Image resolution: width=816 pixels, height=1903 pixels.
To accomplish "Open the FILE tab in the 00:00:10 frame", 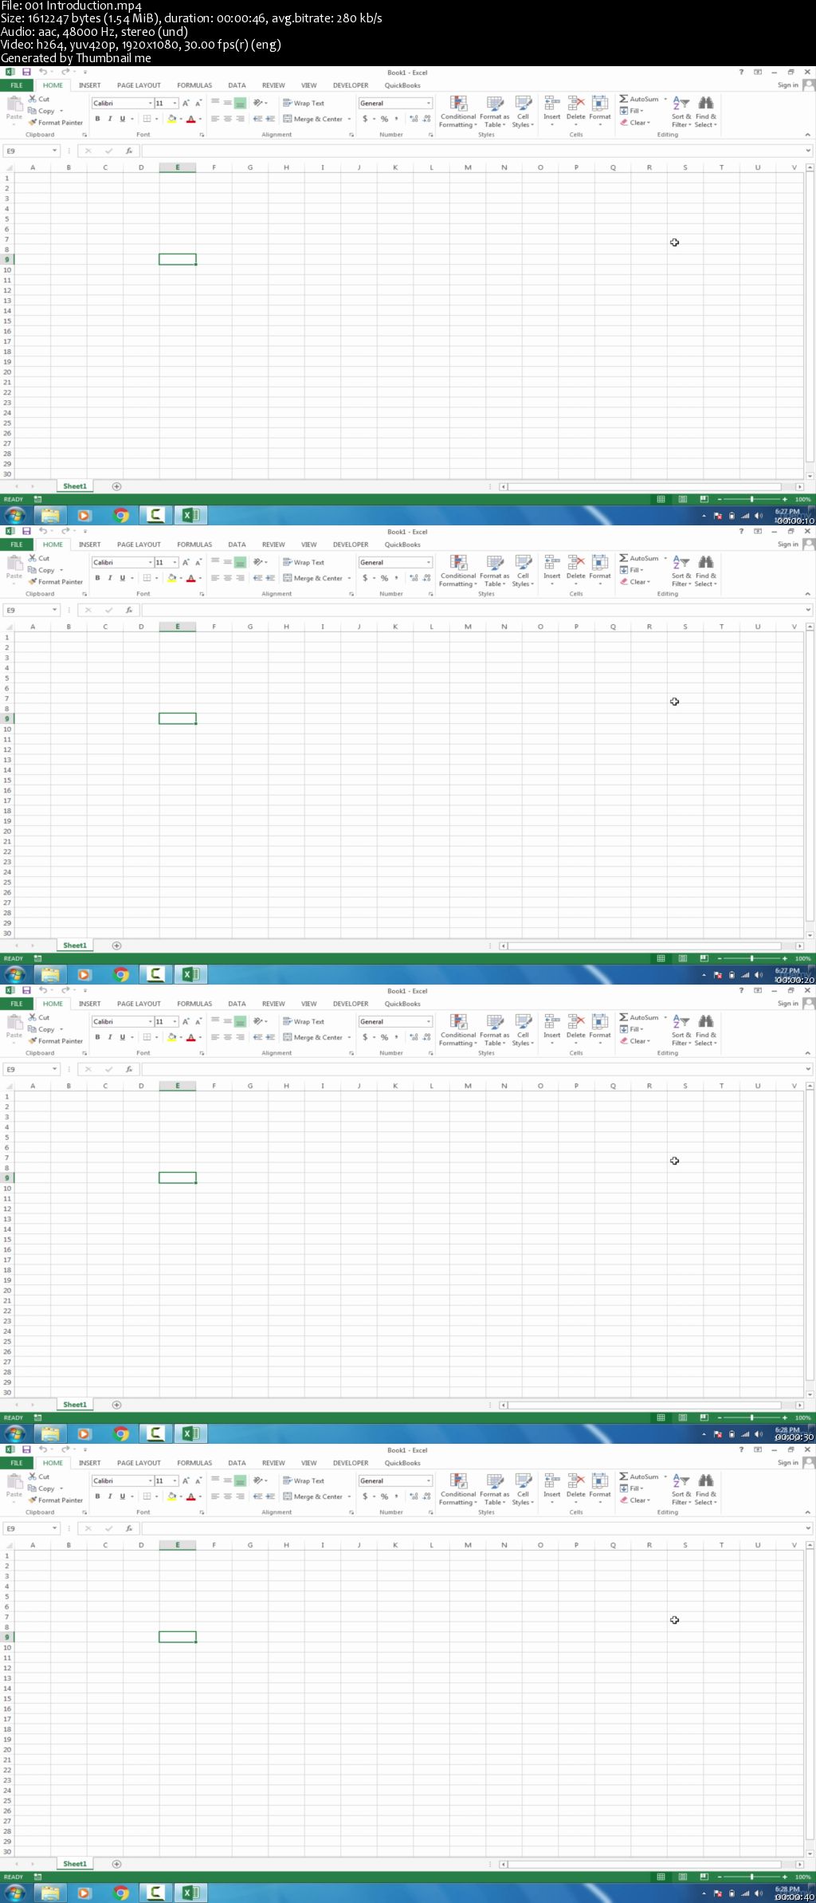I will [17, 85].
